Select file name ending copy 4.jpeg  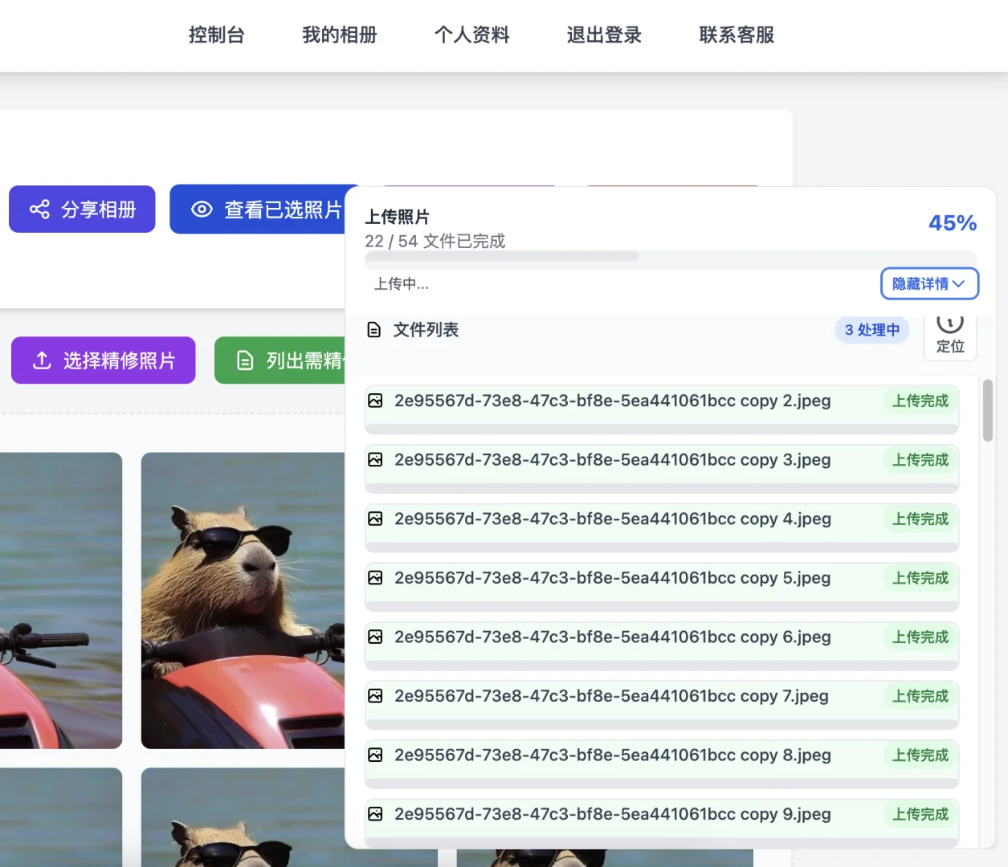pyautogui.click(x=613, y=519)
